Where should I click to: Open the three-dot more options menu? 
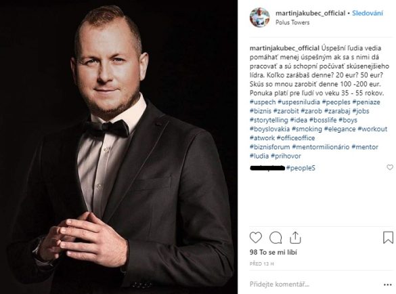click(388, 285)
